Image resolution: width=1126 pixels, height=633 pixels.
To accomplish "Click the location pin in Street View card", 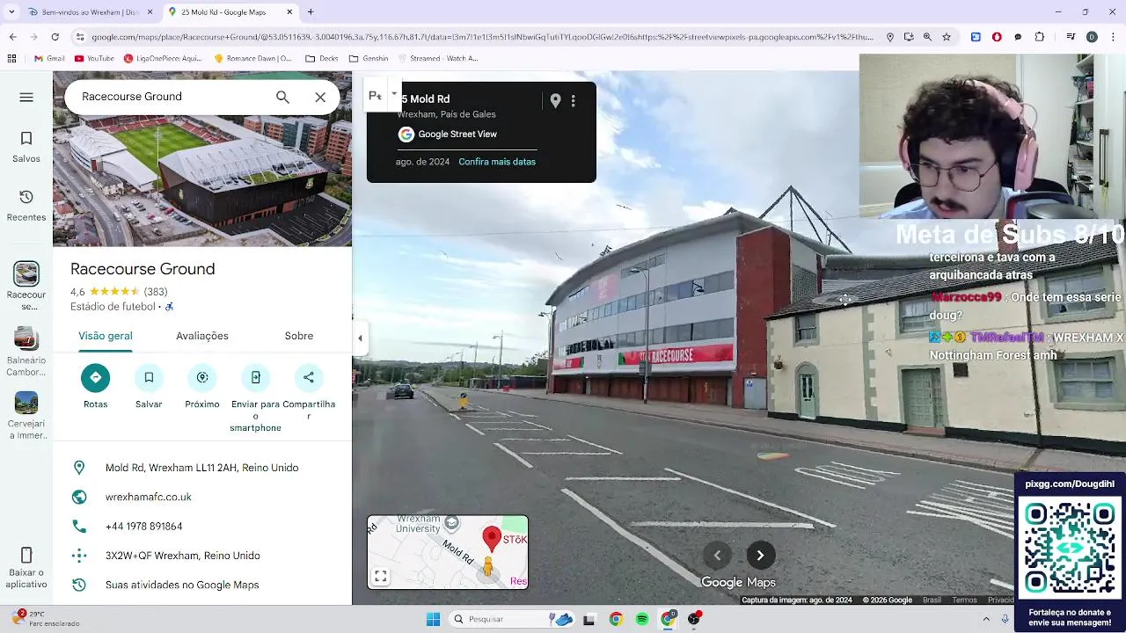I will coord(555,101).
